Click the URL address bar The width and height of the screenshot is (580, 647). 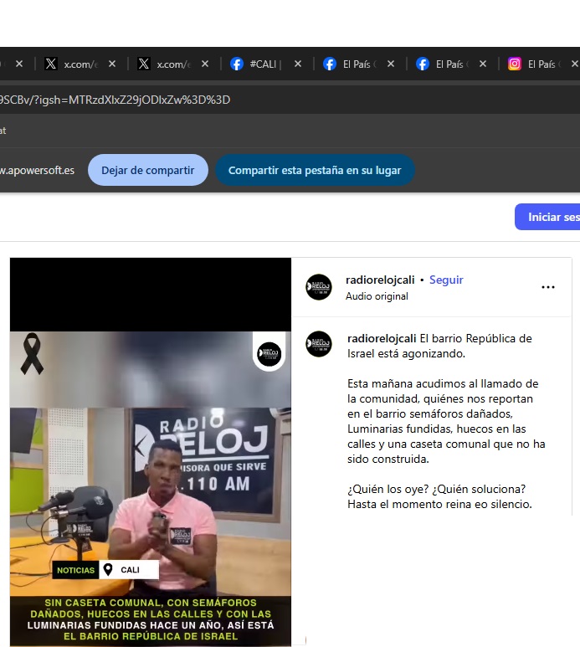click(x=289, y=100)
